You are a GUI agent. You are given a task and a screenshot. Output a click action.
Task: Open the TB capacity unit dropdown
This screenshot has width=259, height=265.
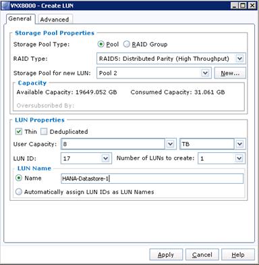point(239,144)
